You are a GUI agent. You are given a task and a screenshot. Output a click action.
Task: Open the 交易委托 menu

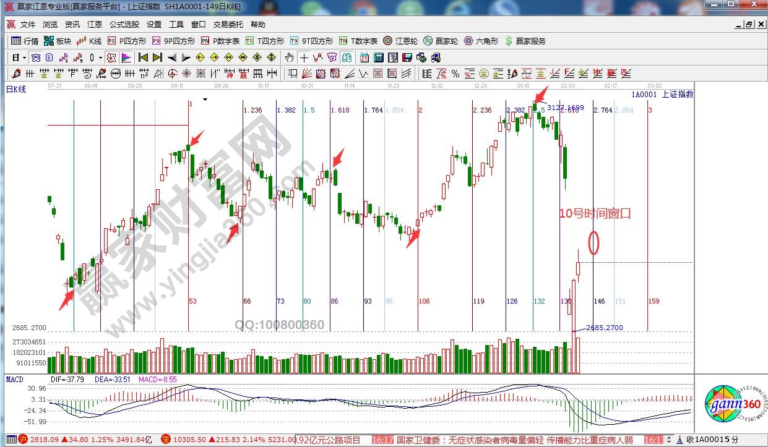pyautogui.click(x=228, y=25)
